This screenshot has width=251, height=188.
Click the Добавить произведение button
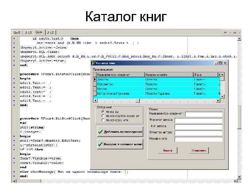(x=120, y=132)
